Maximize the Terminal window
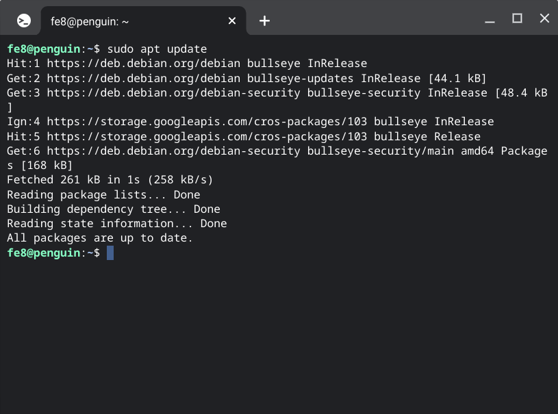The width and height of the screenshot is (558, 414). click(x=517, y=18)
